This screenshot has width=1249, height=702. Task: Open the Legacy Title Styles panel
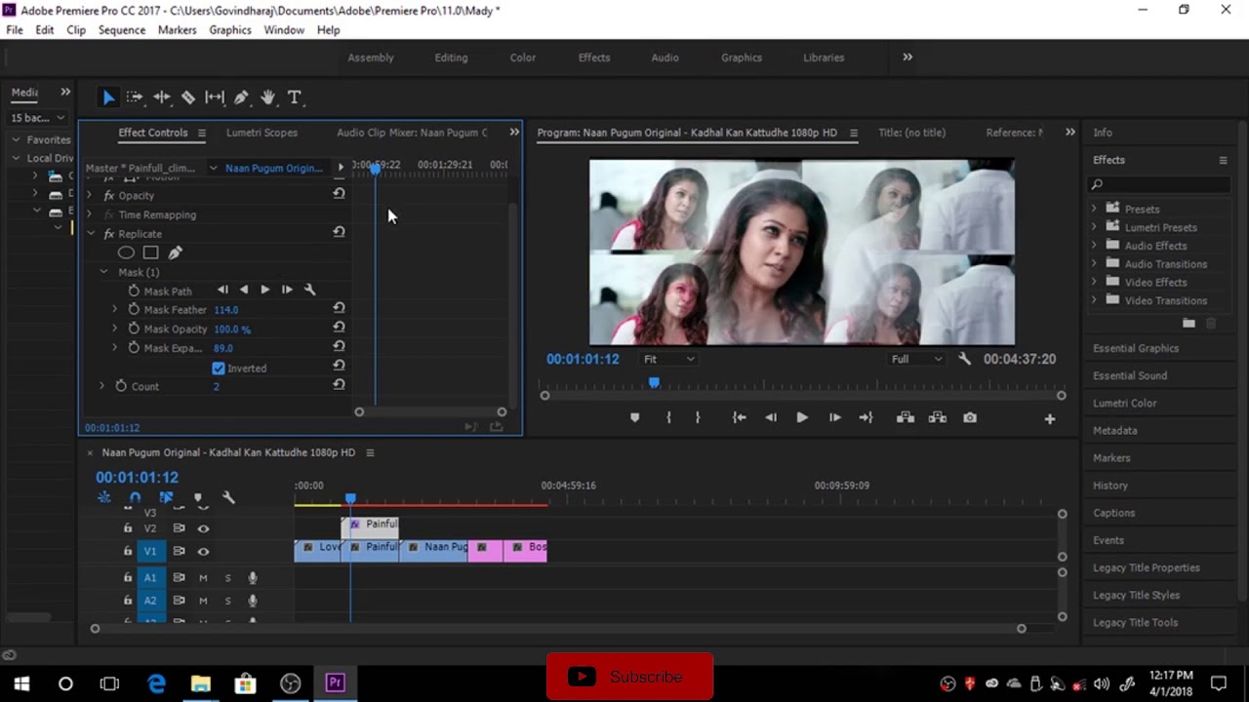[1137, 595]
